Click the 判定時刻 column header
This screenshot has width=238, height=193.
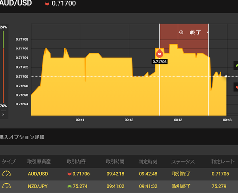pyautogui.click(x=148, y=161)
